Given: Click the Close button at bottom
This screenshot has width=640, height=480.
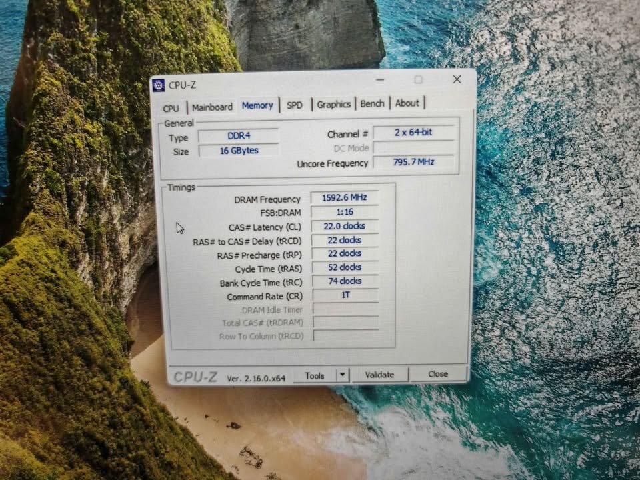Looking at the screenshot, I should click(438, 374).
